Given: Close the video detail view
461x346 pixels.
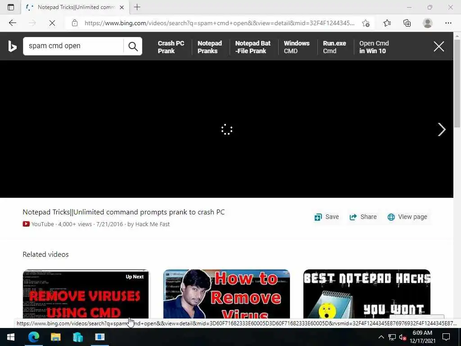Looking at the screenshot, I should tap(439, 46).
